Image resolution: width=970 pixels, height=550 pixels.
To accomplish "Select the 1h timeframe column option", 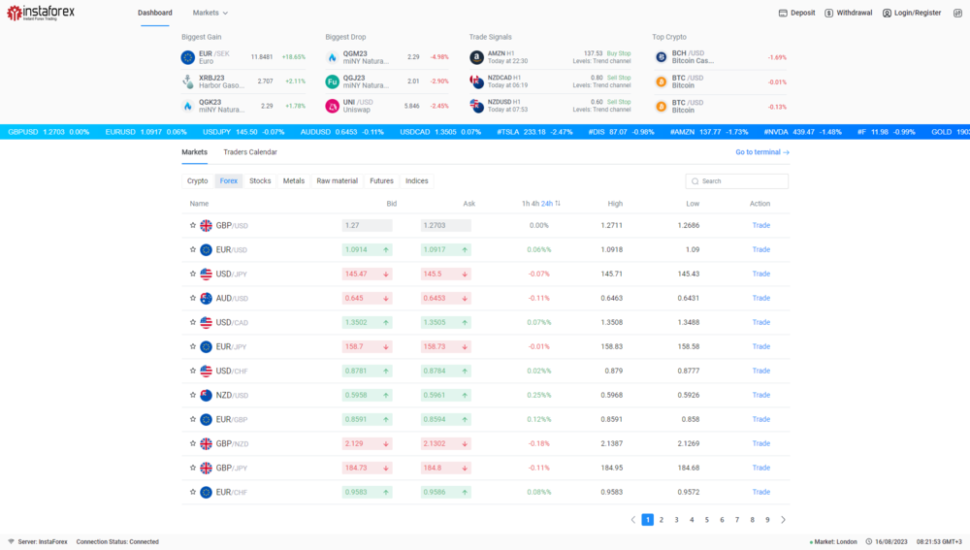I will pyautogui.click(x=525, y=204).
